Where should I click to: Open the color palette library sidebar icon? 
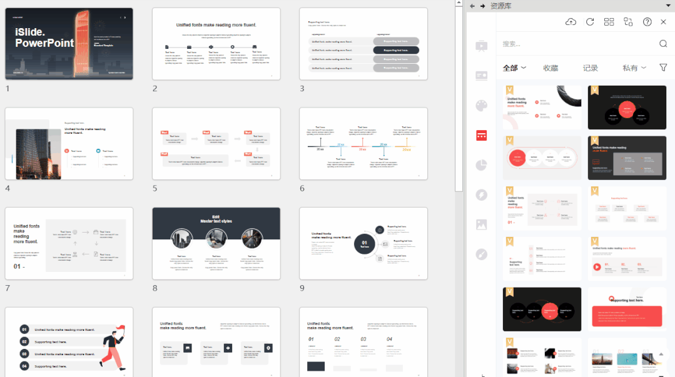pyautogui.click(x=481, y=106)
